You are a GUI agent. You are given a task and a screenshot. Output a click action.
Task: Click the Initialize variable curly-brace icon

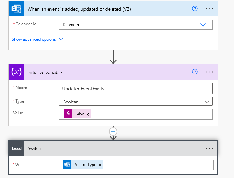16,72
